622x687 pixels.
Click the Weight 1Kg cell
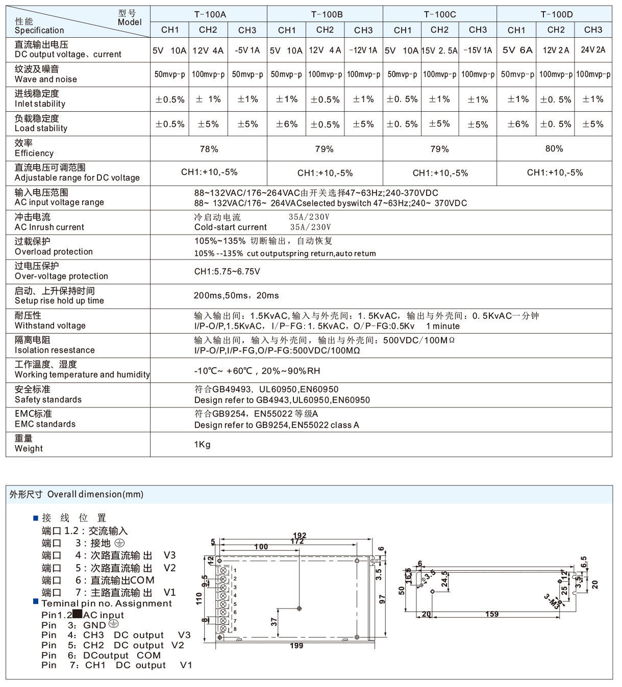200,444
